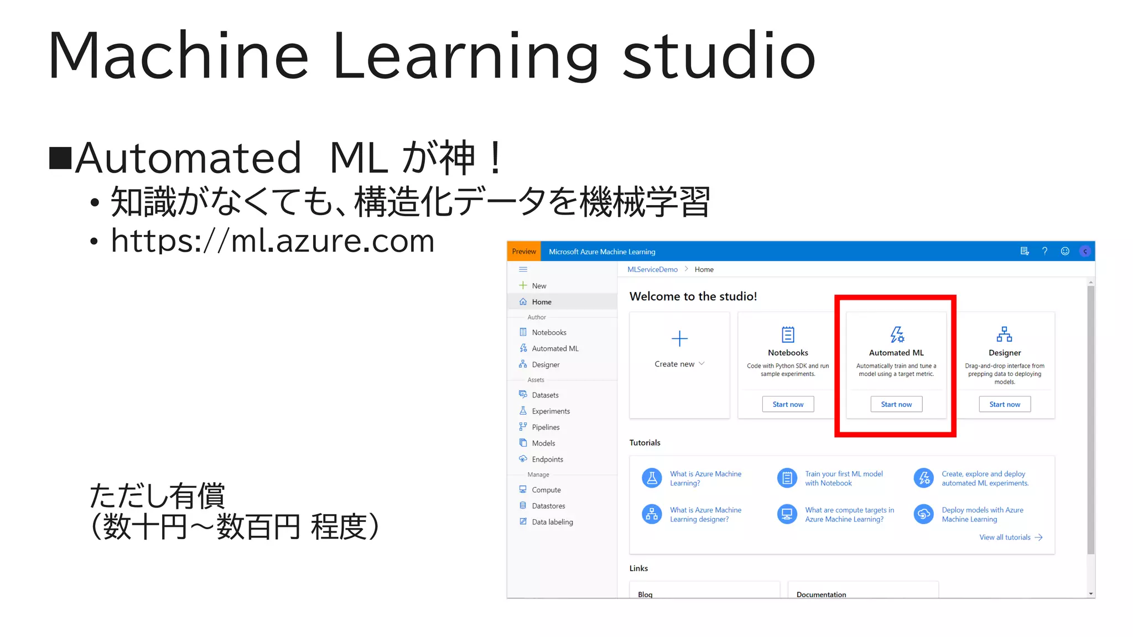1133x637 pixels.
Task: Click the Models icon in sidebar
Action: (523, 442)
